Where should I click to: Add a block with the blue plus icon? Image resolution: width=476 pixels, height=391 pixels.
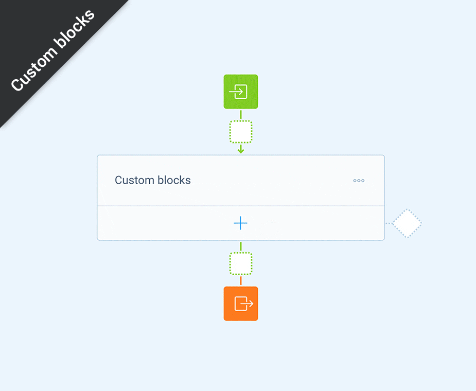coord(240,223)
